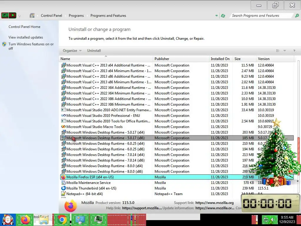The height and width of the screenshot is (226, 301).
Task: Click Visual Studio 2010 ADO.NET Entity Framework icon
Action: tap(63, 110)
